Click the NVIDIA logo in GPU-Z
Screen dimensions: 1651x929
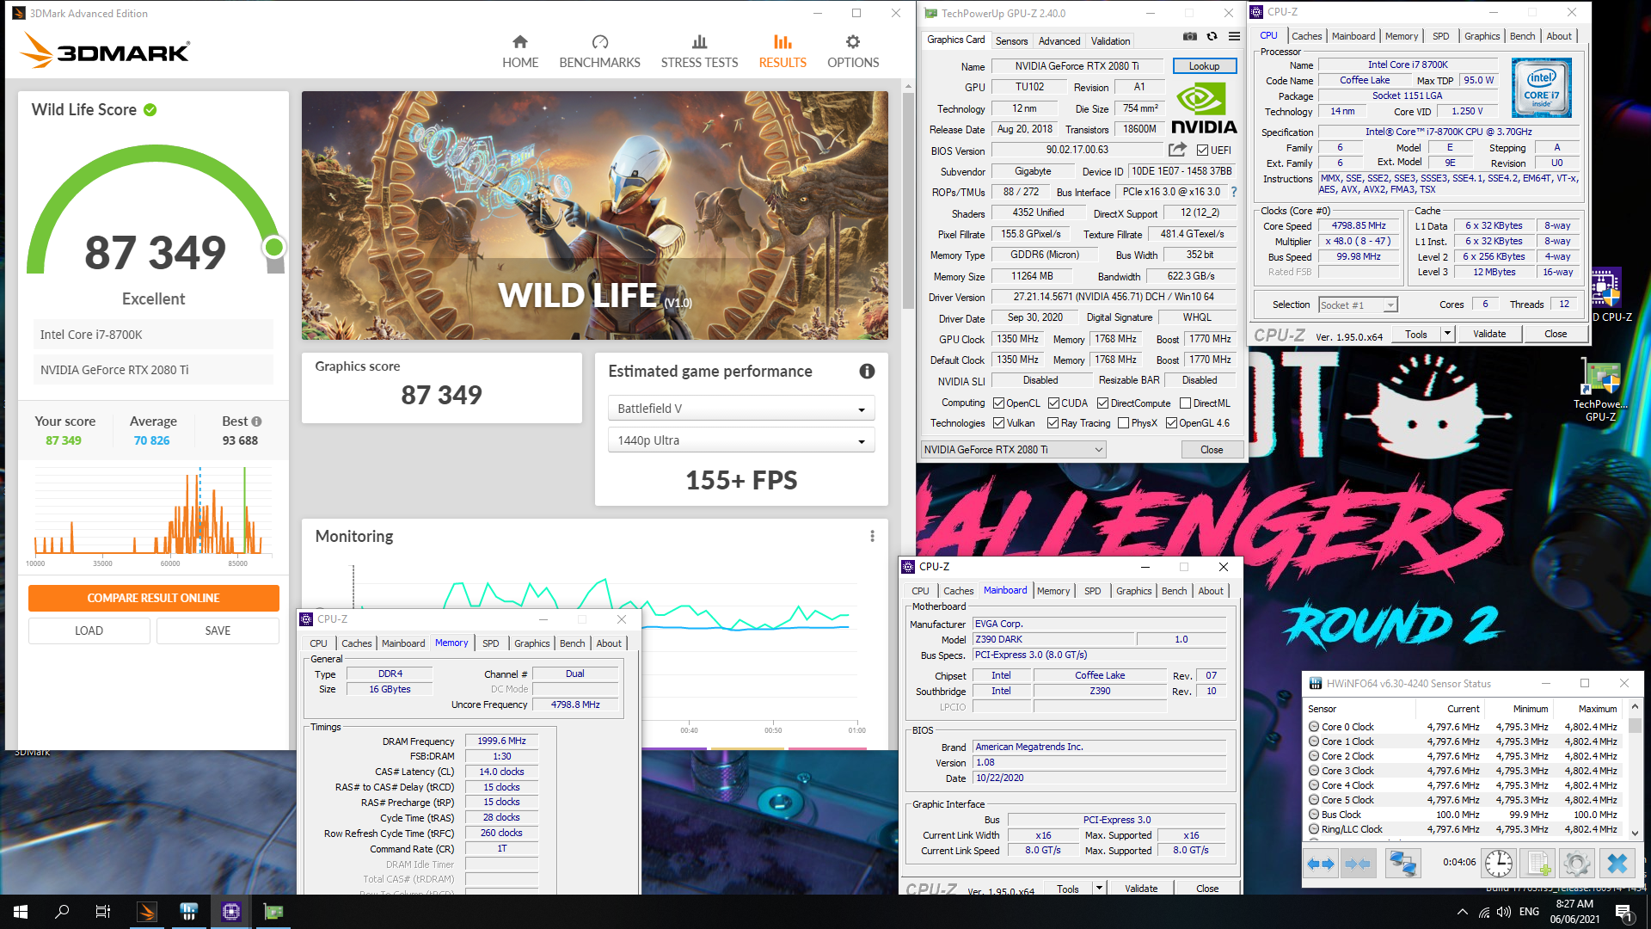(x=1204, y=108)
